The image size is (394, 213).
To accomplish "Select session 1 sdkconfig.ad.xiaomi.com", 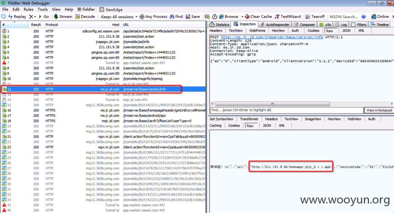I will (103, 31).
